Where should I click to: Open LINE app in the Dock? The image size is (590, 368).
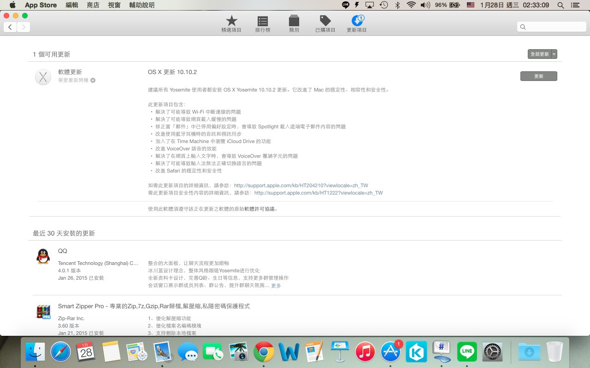pyautogui.click(x=467, y=352)
